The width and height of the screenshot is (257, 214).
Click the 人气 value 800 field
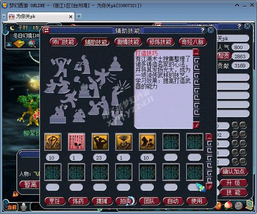click(x=240, y=47)
